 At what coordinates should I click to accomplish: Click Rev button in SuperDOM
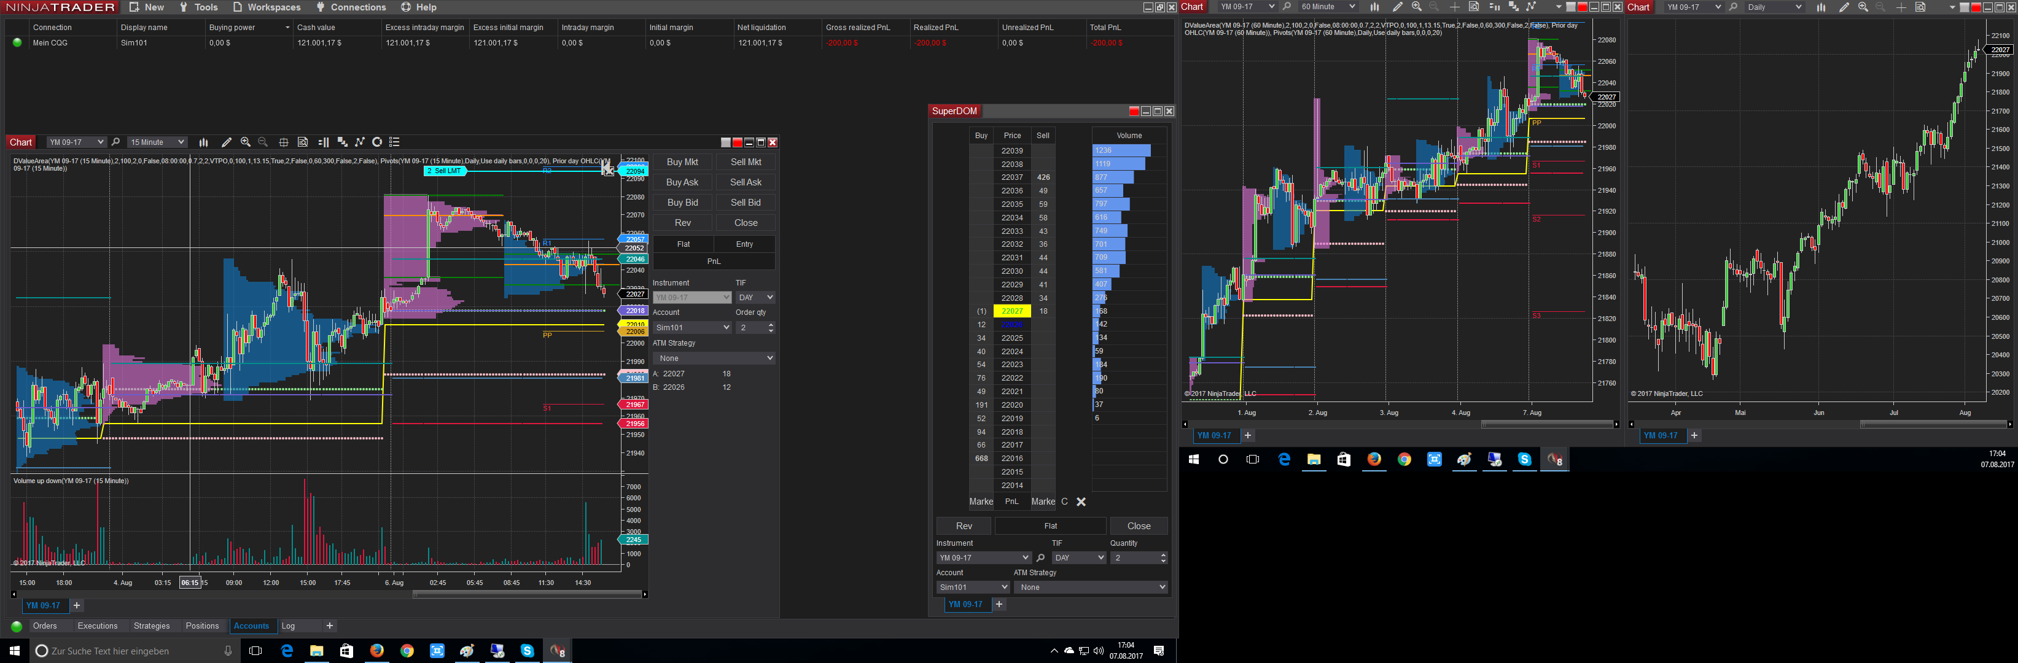(964, 526)
